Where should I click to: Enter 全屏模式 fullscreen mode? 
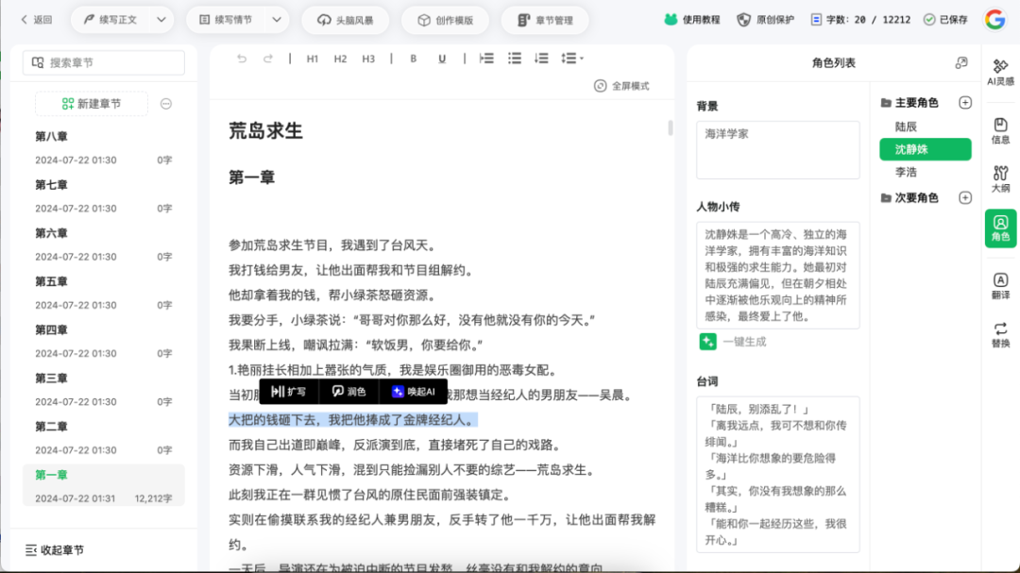[x=621, y=86]
